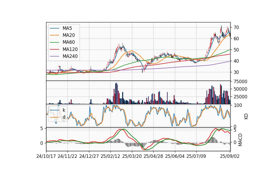
Task: Click the purple MA240 legend line sample
Action: [x=54, y=56]
